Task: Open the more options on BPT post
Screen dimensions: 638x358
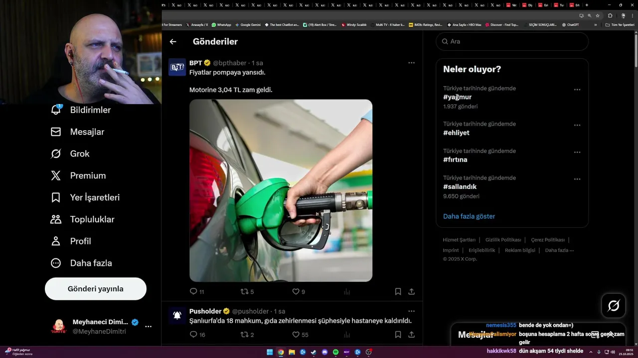Action: click(411, 63)
